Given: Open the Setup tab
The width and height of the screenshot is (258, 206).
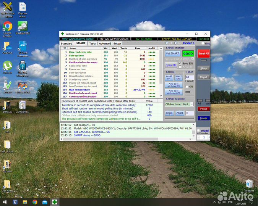Looking at the screenshot, I should 117,43.
